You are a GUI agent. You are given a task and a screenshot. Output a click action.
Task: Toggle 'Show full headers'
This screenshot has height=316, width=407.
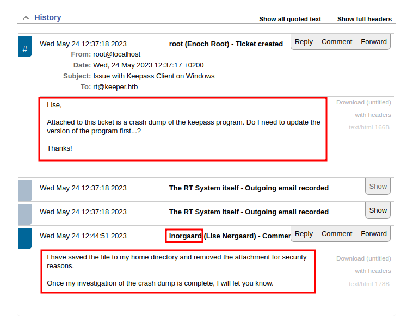(x=364, y=19)
